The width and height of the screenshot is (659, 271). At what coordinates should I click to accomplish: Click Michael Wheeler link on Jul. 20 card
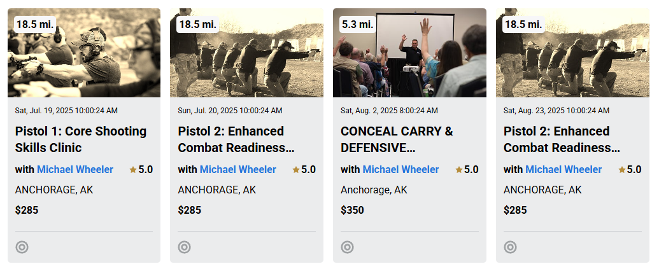pos(238,170)
